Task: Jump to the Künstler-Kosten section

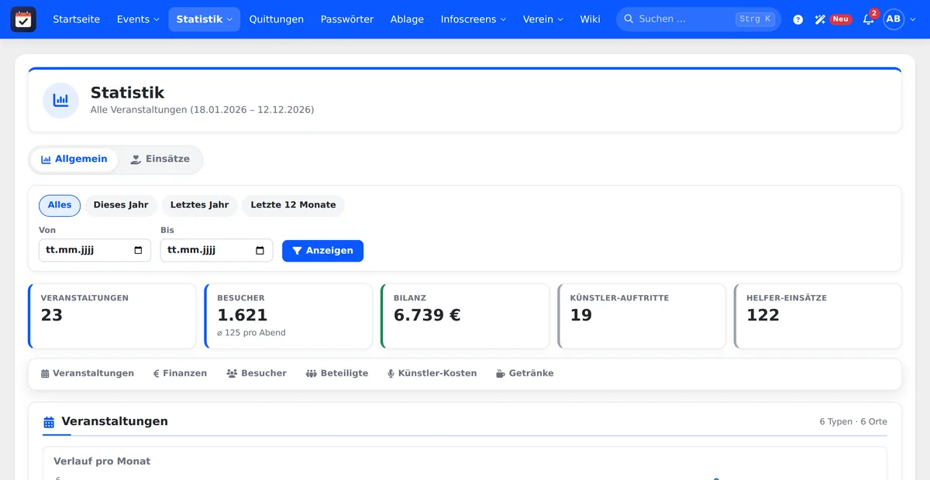Action: click(x=432, y=373)
